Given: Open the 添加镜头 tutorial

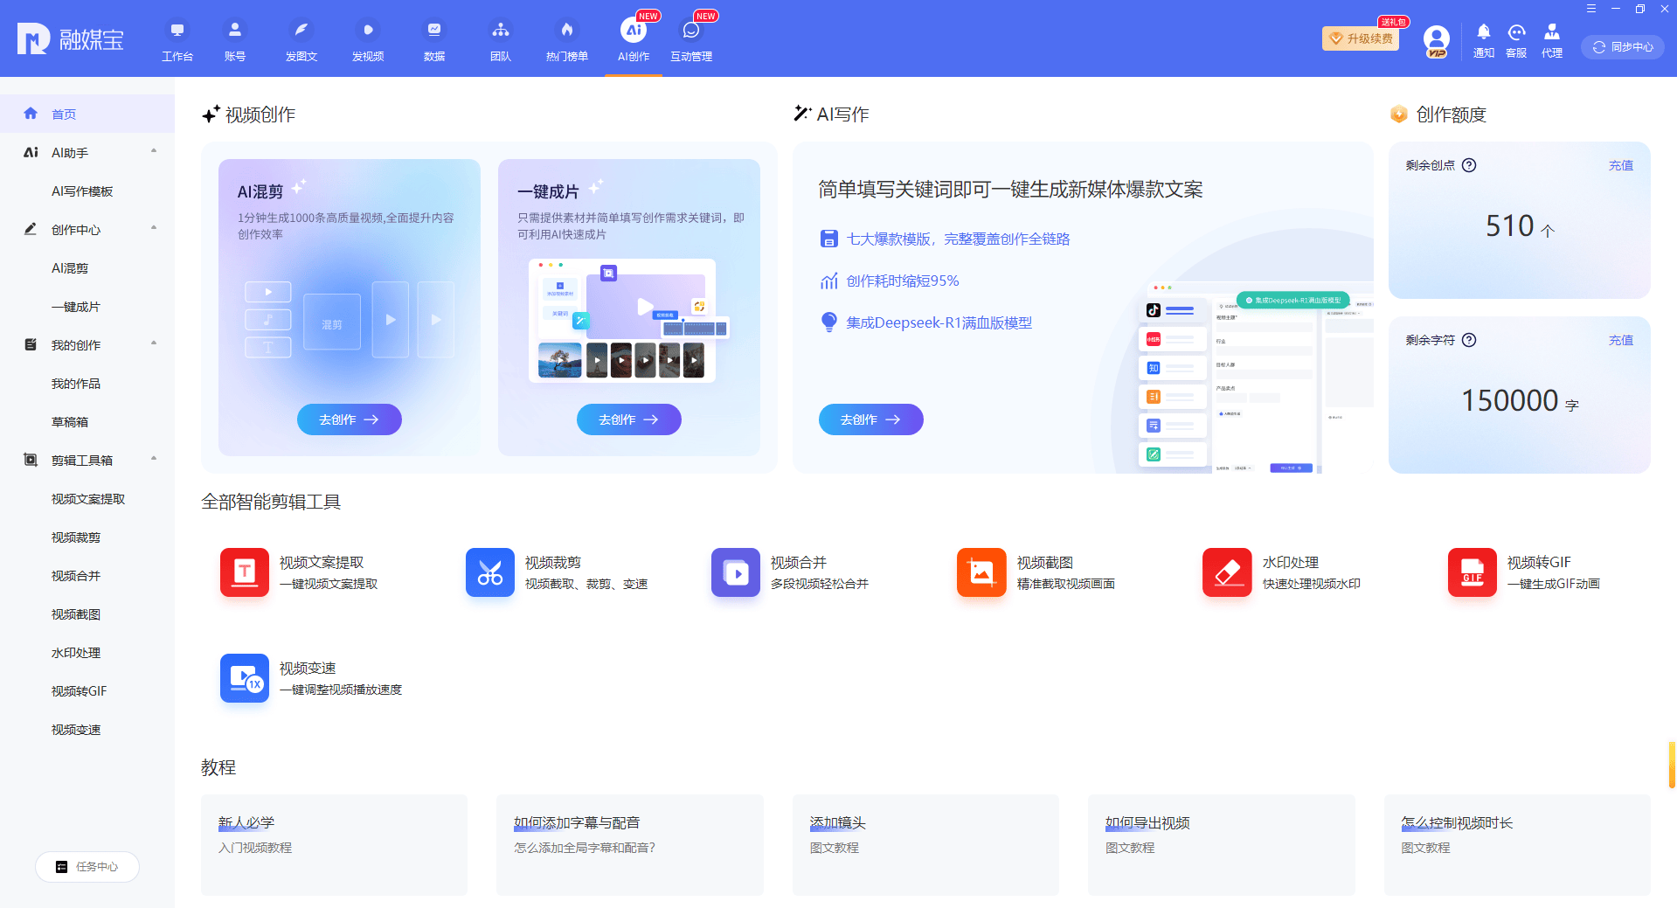Looking at the screenshot, I should 925,844.
